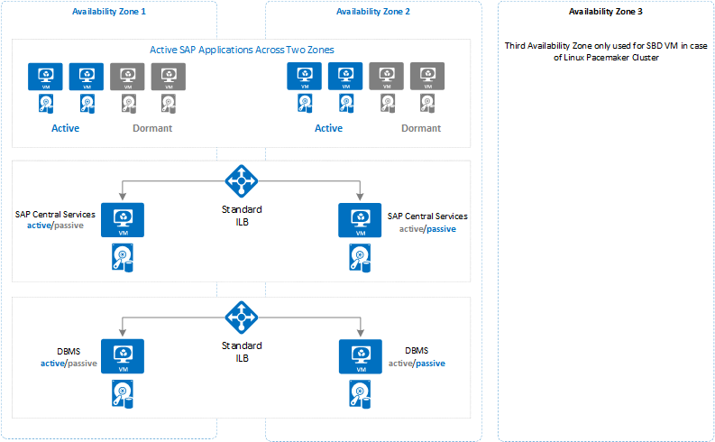This screenshot has height=442, width=715.
Task: Click disk under first active VM in Zone 2
Action: [305, 103]
